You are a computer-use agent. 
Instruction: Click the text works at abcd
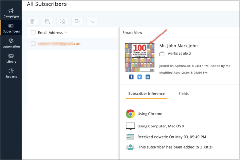tap(179, 53)
